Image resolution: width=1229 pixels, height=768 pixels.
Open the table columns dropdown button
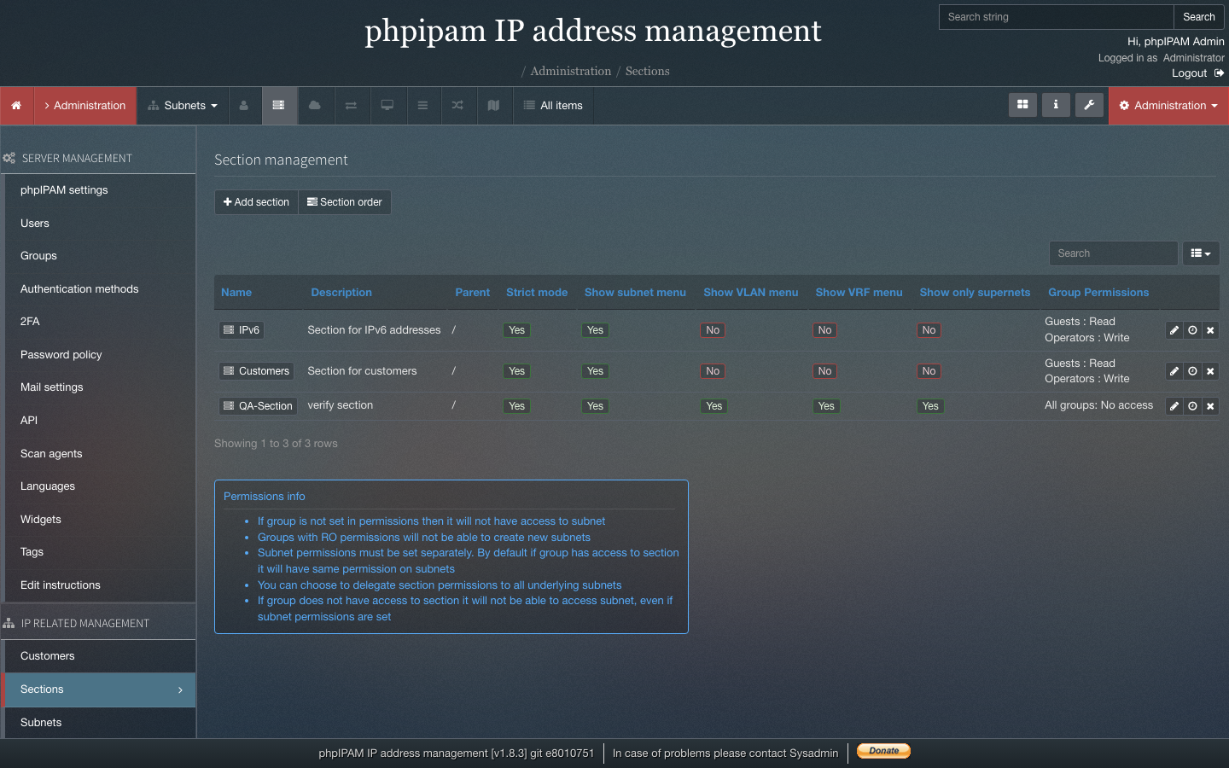tap(1201, 253)
